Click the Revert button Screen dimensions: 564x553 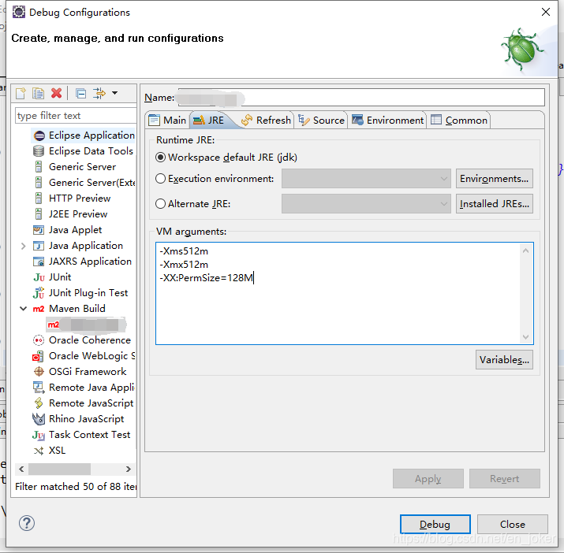tap(504, 479)
